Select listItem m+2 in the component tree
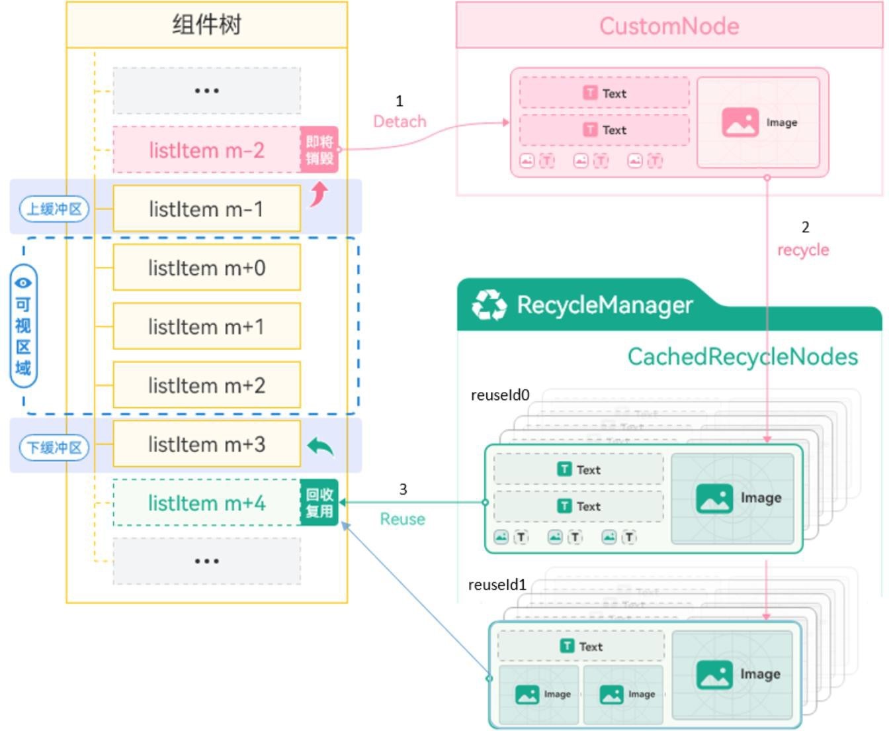Viewport: 889px width, 731px height. click(x=206, y=385)
